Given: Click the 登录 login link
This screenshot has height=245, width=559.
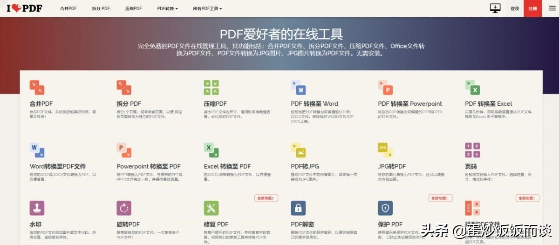Looking at the screenshot, I should [x=515, y=8].
